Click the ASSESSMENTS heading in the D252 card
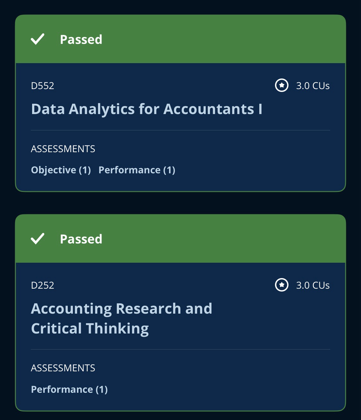 click(63, 368)
